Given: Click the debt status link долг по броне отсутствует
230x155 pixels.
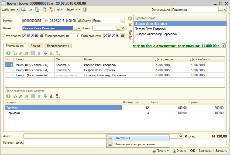Looking at the screenshot, I should tap(176, 46).
